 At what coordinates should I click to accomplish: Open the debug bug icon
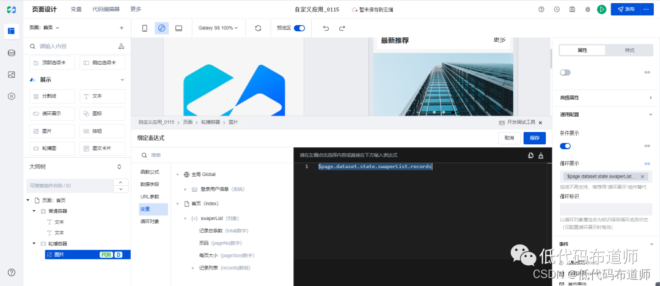[x=588, y=9]
